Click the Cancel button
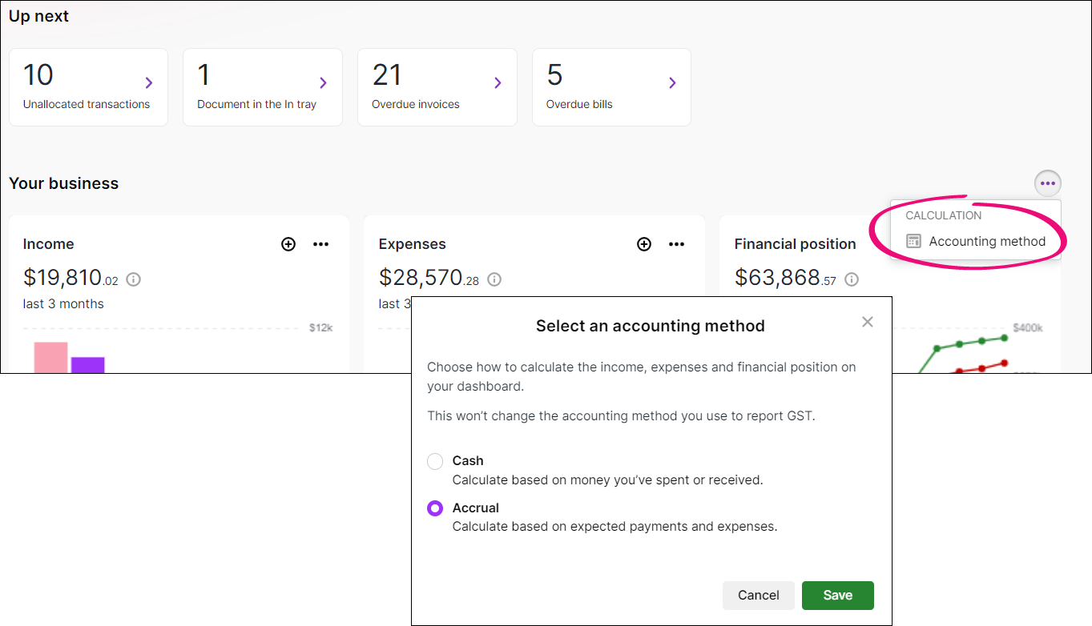 pyautogui.click(x=758, y=595)
